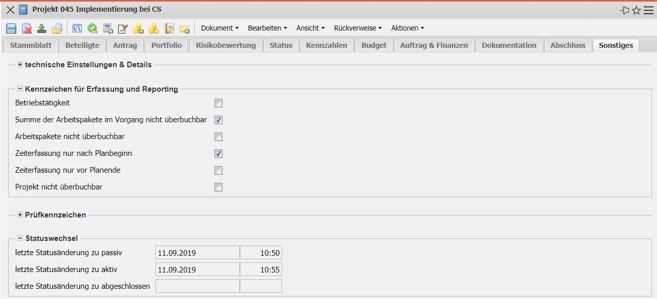Open the Status tab
Image resolution: width=657 pixels, height=299 pixels.
click(x=281, y=45)
